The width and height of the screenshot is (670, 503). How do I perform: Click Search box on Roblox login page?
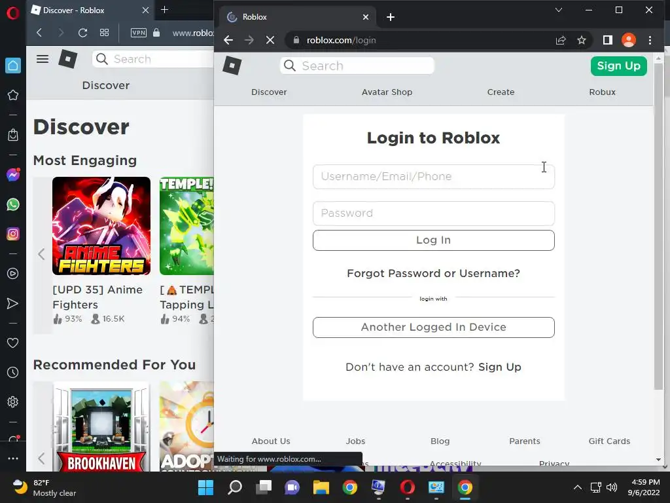[357, 66]
